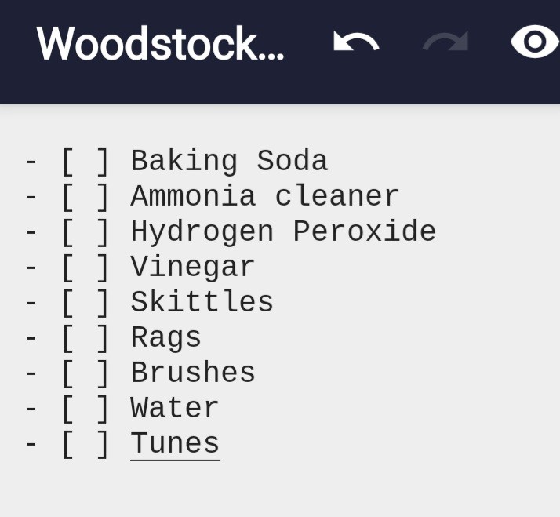
Task: Toggle preview mode with the eye icon
Action: pyautogui.click(x=535, y=42)
